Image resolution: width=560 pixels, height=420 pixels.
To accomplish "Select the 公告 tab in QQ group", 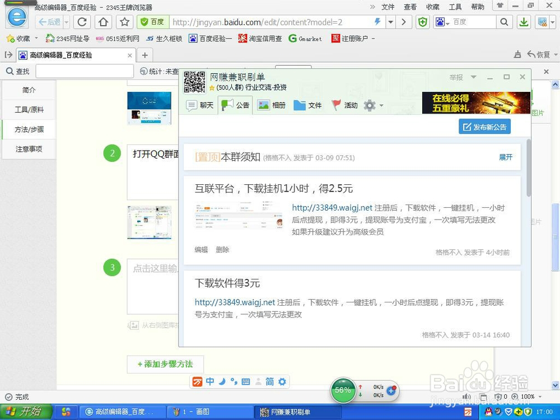I will (235, 105).
